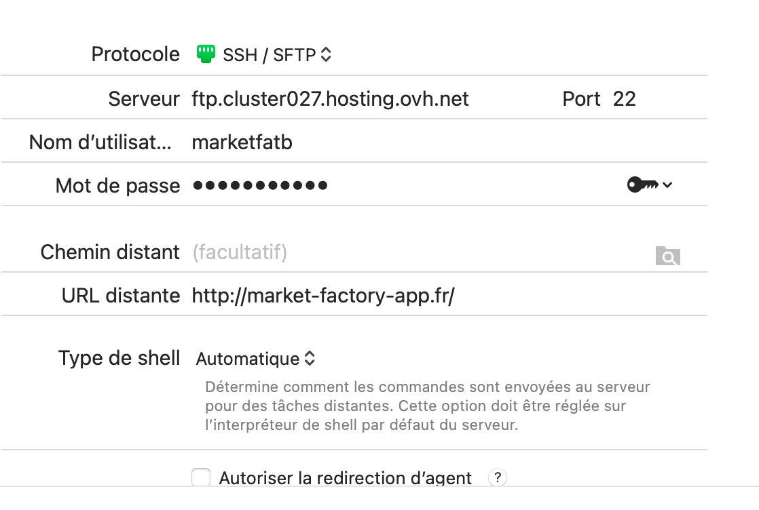Open help for agent redirection option
759x510 pixels.
pyautogui.click(x=498, y=477)
